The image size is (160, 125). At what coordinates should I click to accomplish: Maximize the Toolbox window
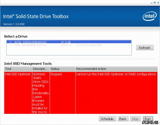pyautogui.click(x=155, y=3)
